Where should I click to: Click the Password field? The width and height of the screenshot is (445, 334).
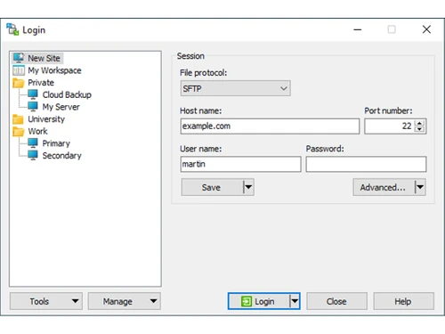(x=366, y=164)
